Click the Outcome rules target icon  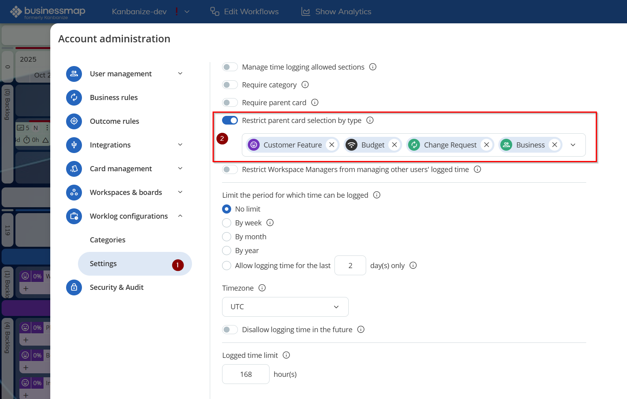(x=74, y=121)
